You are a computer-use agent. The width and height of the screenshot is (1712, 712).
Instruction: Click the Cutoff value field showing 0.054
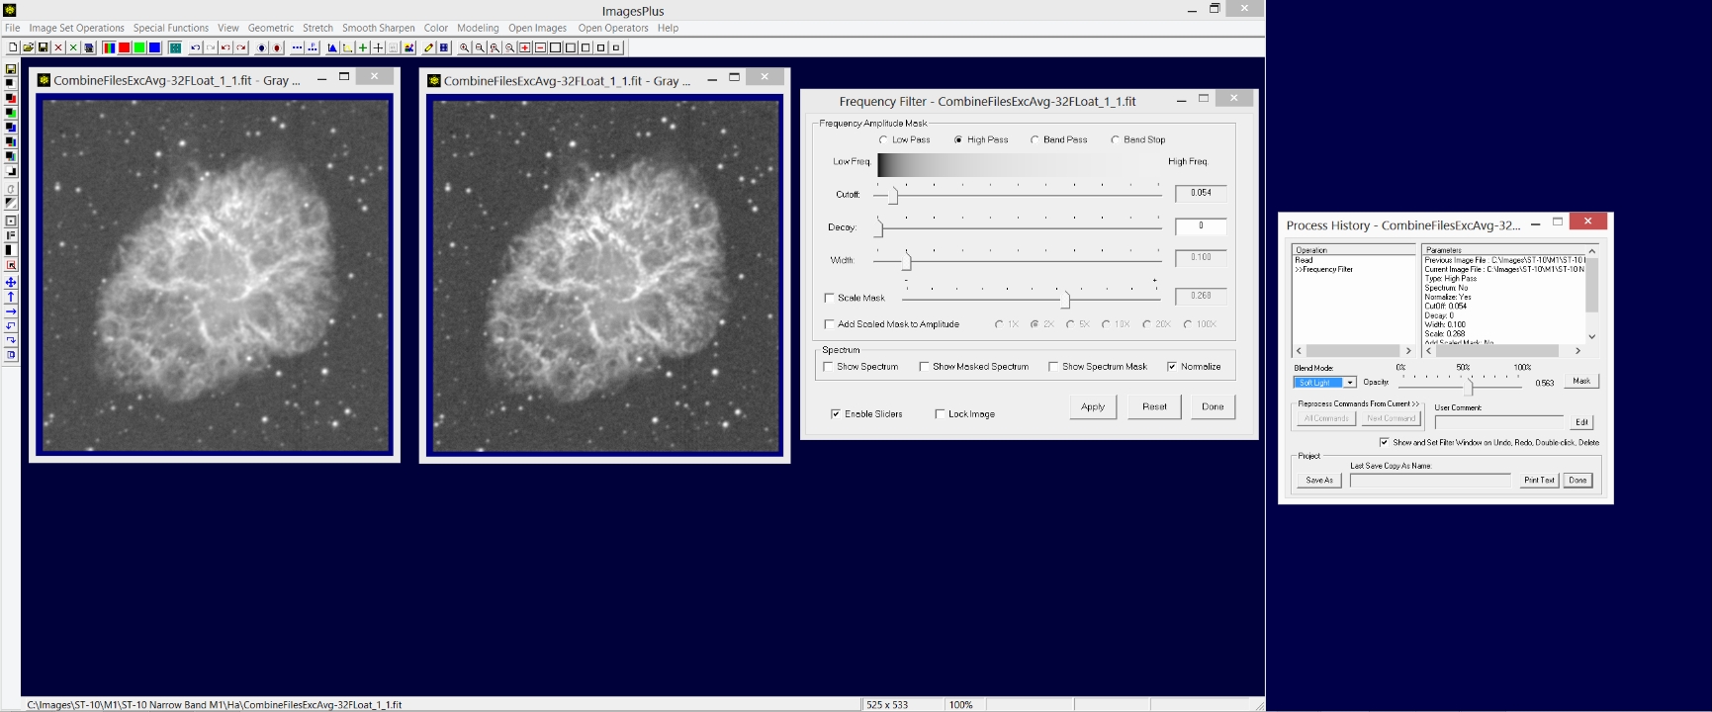pos(1201,193)
